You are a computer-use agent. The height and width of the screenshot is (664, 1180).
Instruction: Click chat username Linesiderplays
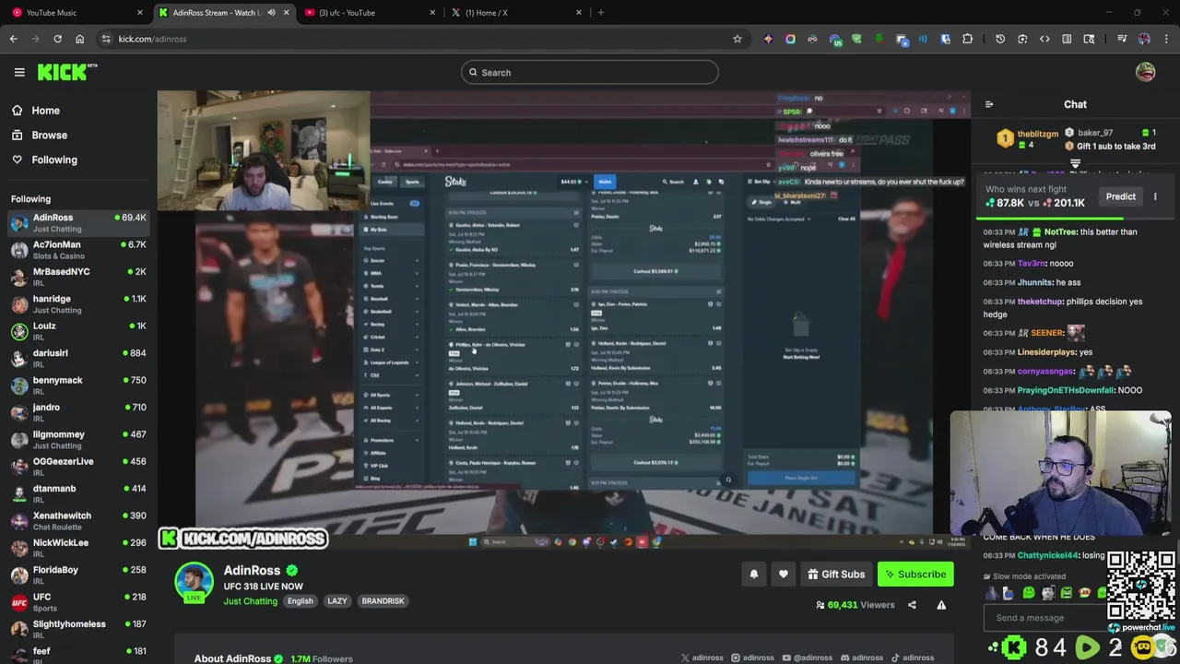(1046, 352)
